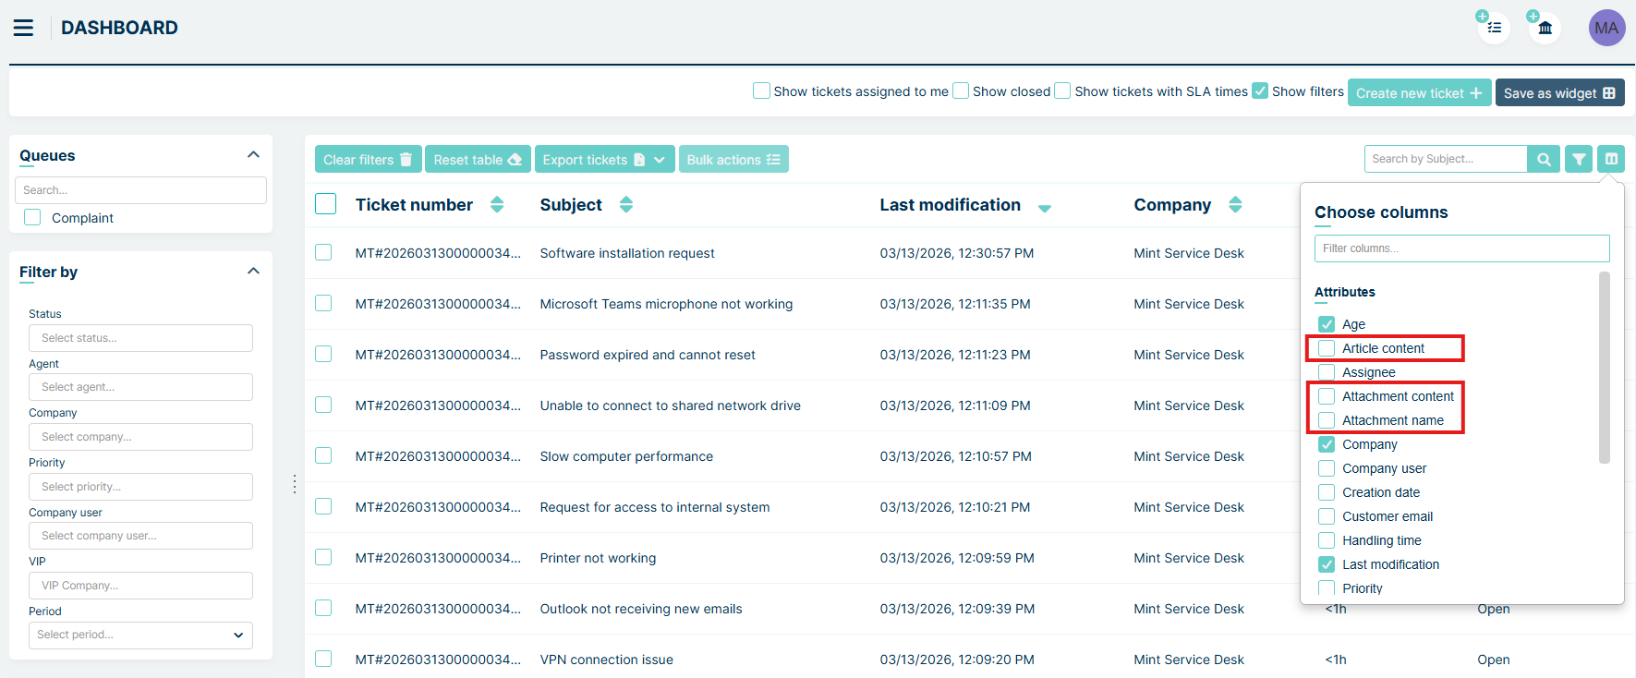This screenshot has width=1636, height=678.
Task: Expand the Export tickets dropdown
Action: (x=659, y=160)
